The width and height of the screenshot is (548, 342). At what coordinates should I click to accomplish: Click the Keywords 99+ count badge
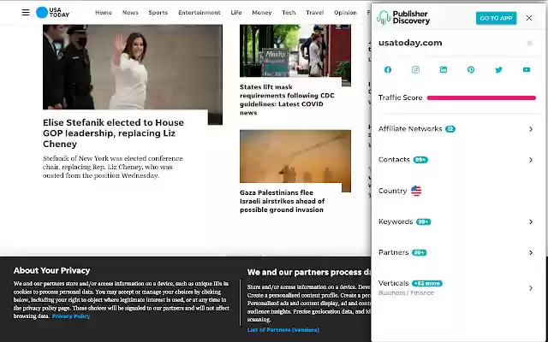423,222
